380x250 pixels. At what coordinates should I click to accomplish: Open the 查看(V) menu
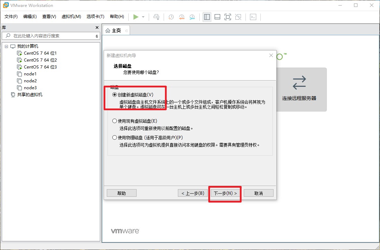click(x=49, y=17)
